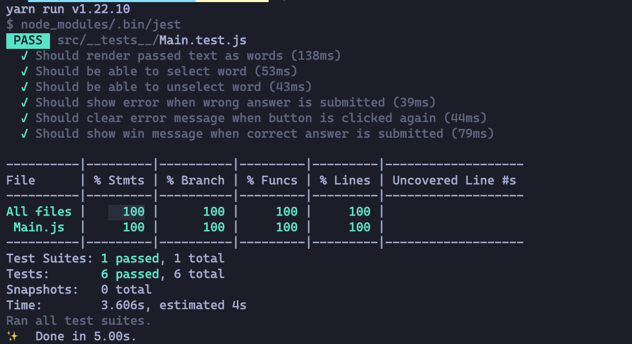Click checkmark beside 'show win message' test
Image resolution: width=632 pixels, height=344 pixels.
(x=24, y=134)
